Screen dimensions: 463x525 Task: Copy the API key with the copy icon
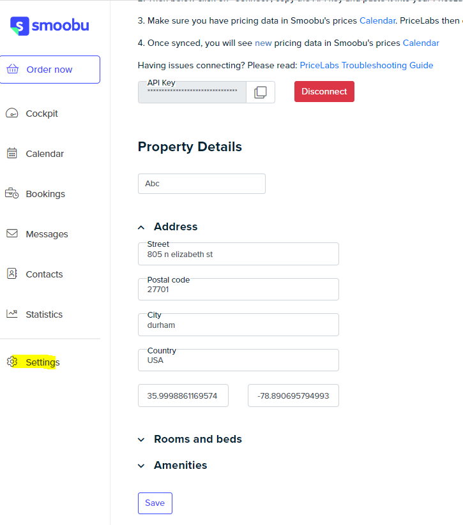[261, 92]
